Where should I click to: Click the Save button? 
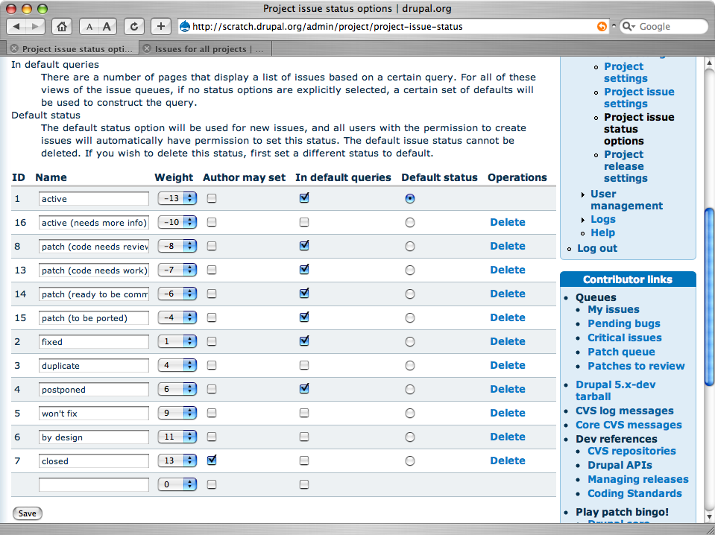28,513
